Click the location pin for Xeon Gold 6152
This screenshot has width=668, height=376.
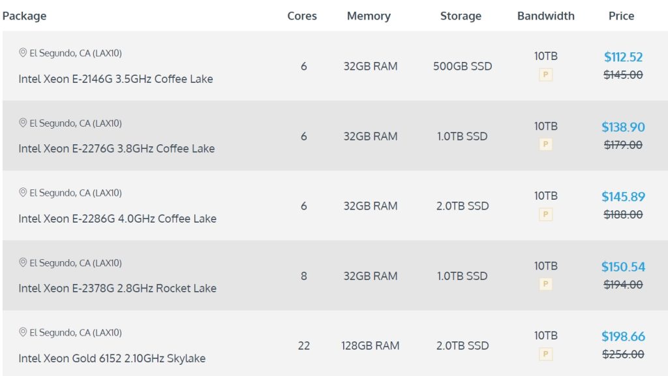23,333
